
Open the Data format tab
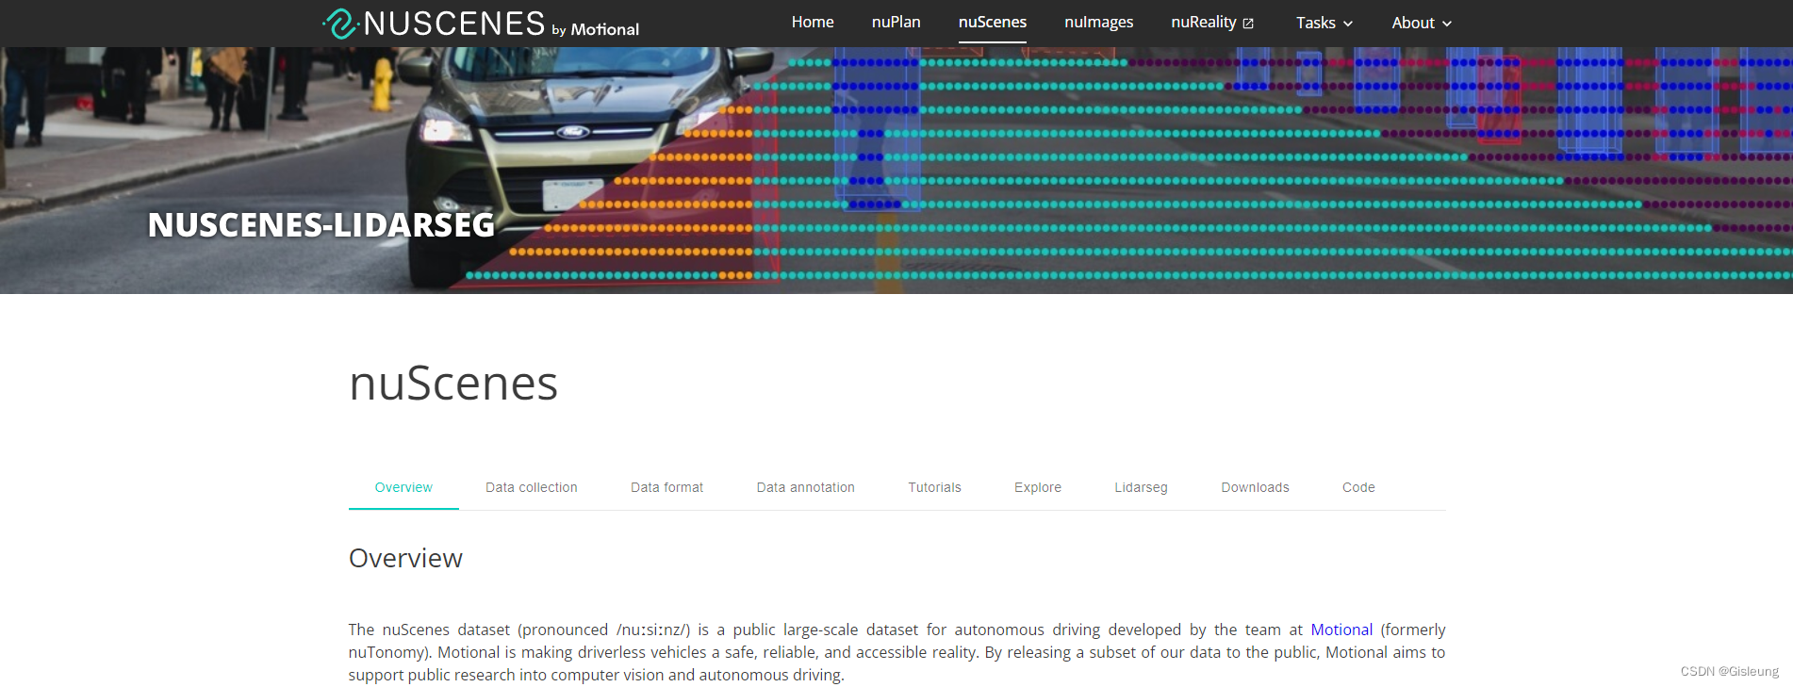click(666, 487)
